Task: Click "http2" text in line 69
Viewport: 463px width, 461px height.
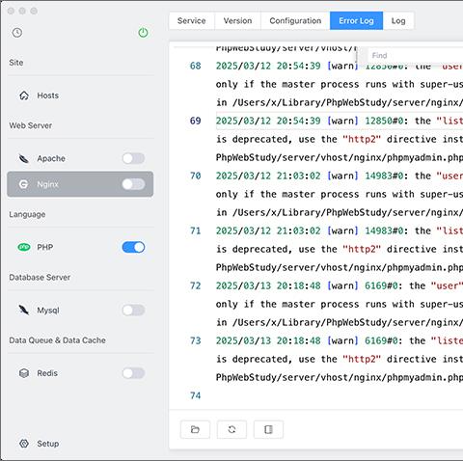Action: pyautogui.click(x=362, y=139)
